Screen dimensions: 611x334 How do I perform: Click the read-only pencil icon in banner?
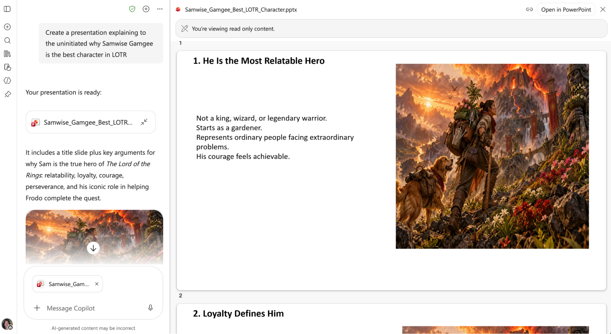pos(185,28)
